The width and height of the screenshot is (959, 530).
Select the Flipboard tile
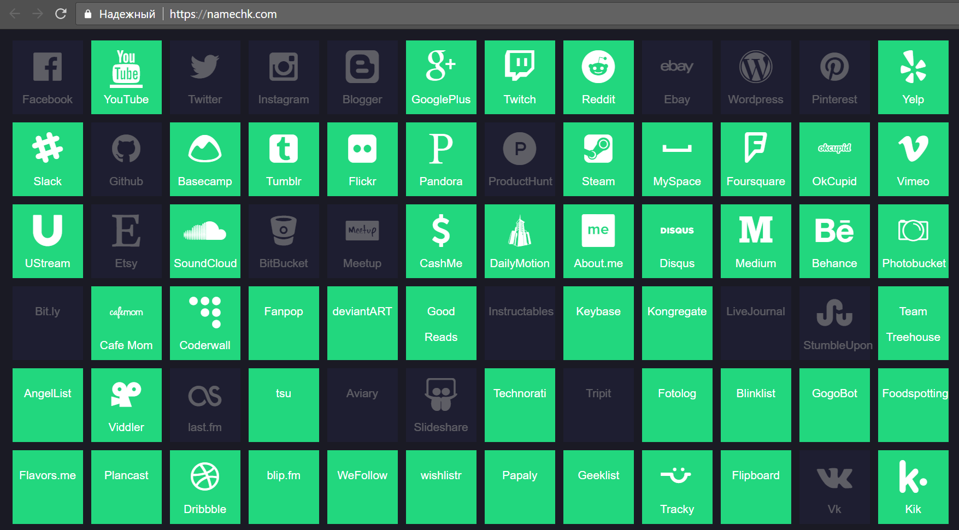click(756, 487)
